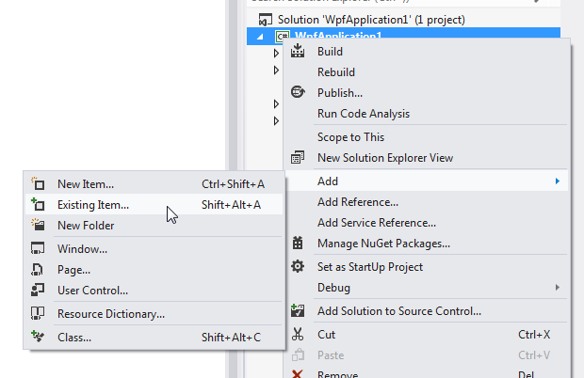Viewport: 584px width, 378px height.
Task: Click the Resource Dictionary icon
Action: point(39,314)
